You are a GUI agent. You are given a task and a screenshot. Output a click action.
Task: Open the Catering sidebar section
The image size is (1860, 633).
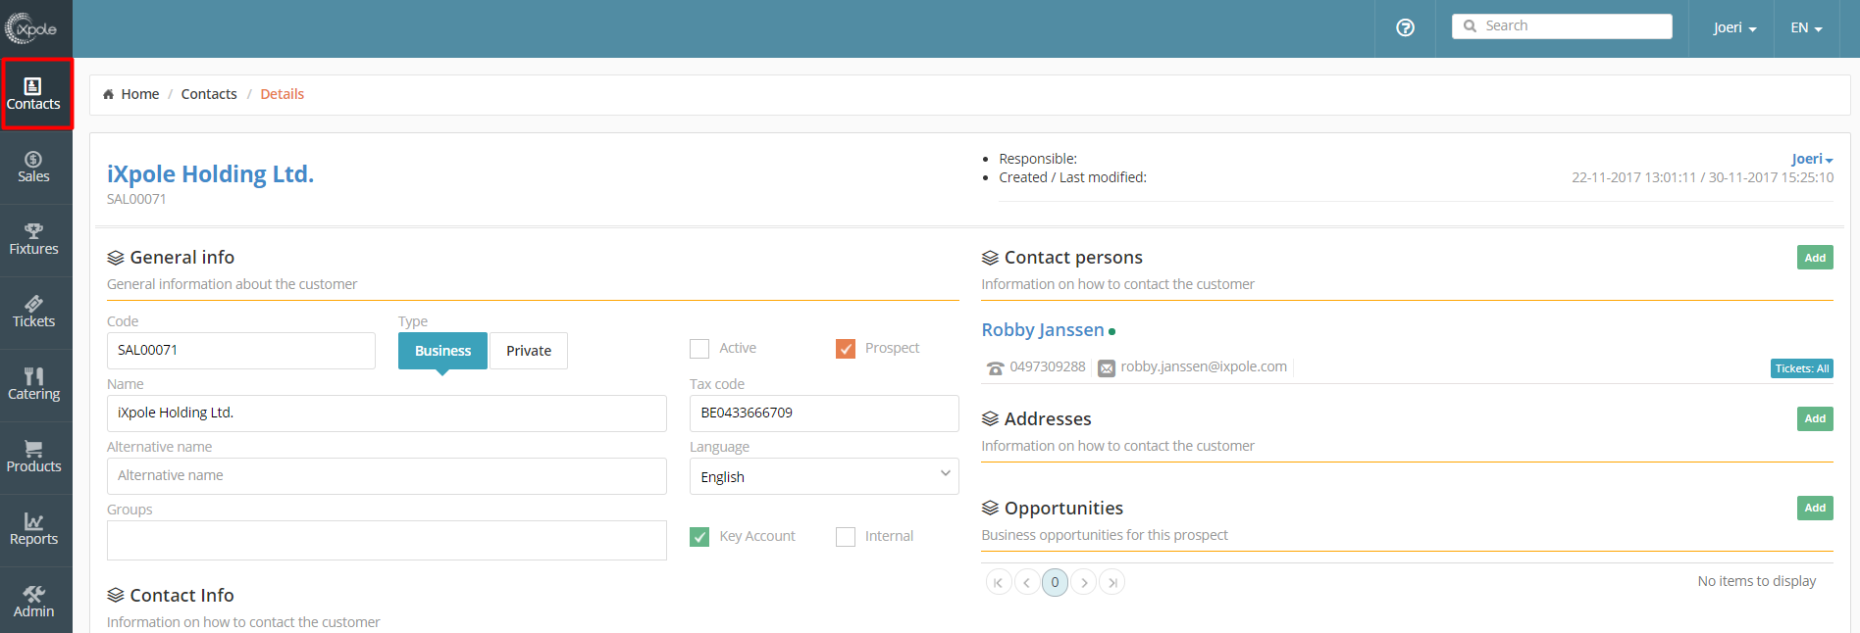[35, 385]
